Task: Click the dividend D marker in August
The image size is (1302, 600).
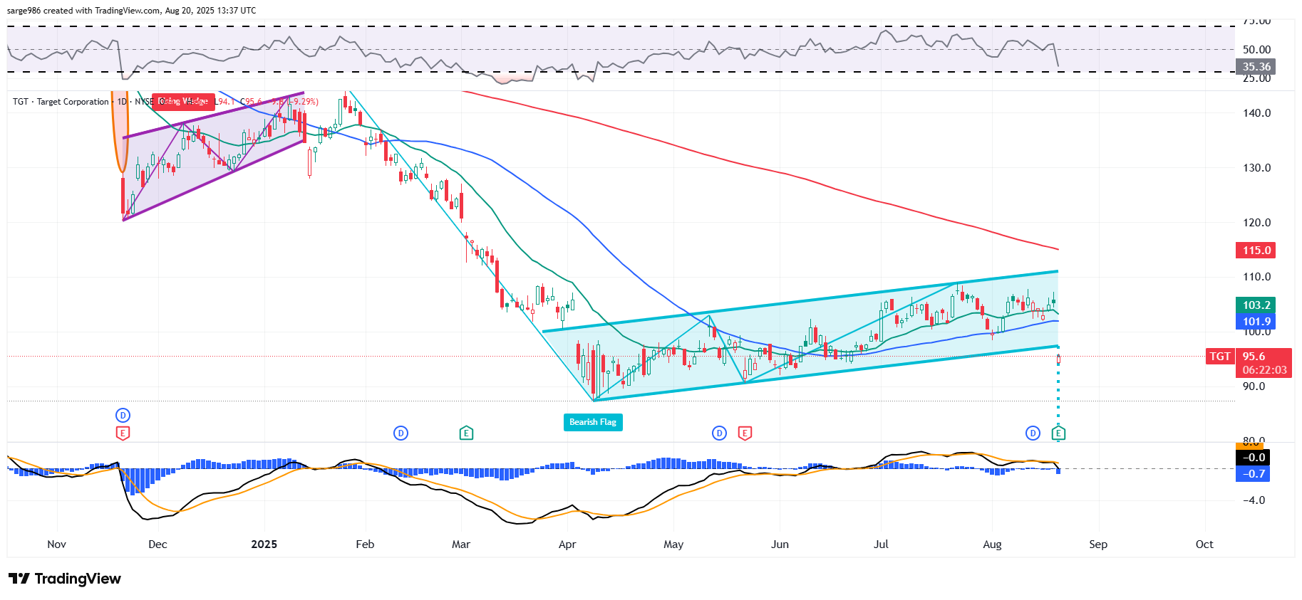Action: pyautogui.click(x=1033, y=433)
